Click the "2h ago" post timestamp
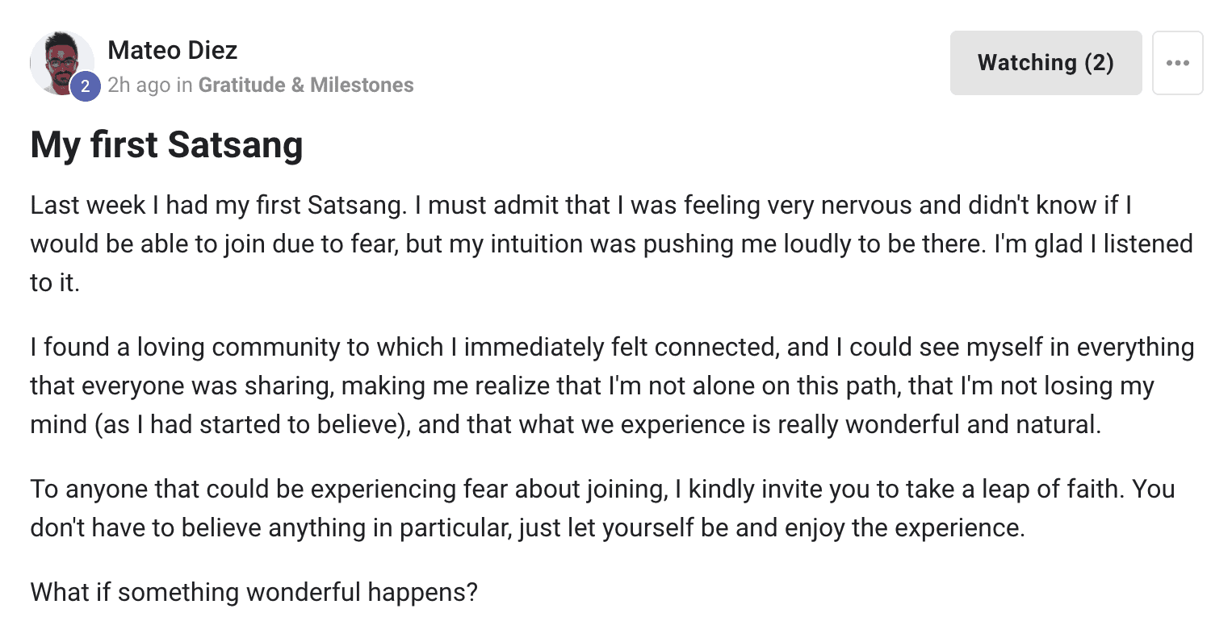This screenshot has height=642, width=1232. (x=139, y=85)
